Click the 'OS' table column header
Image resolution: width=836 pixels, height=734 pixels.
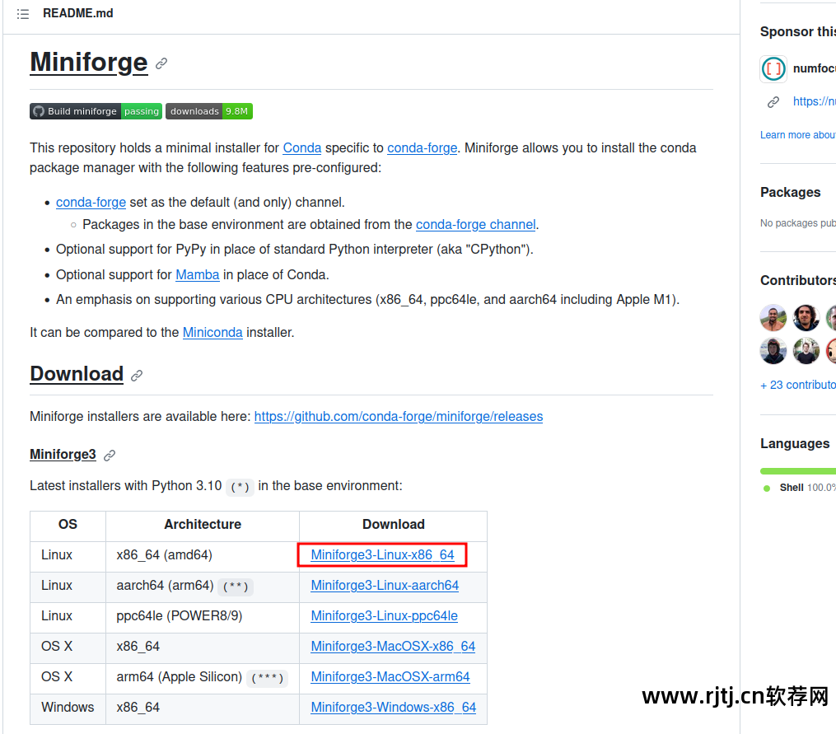coord(68,525)
